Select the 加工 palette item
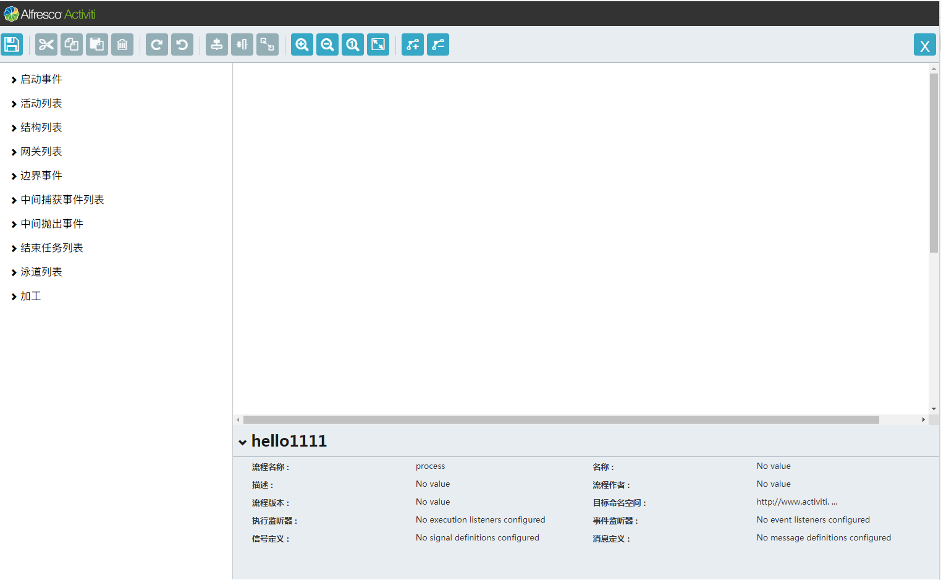The height and width of the screenshot is (580, 941). coord(30,296)
